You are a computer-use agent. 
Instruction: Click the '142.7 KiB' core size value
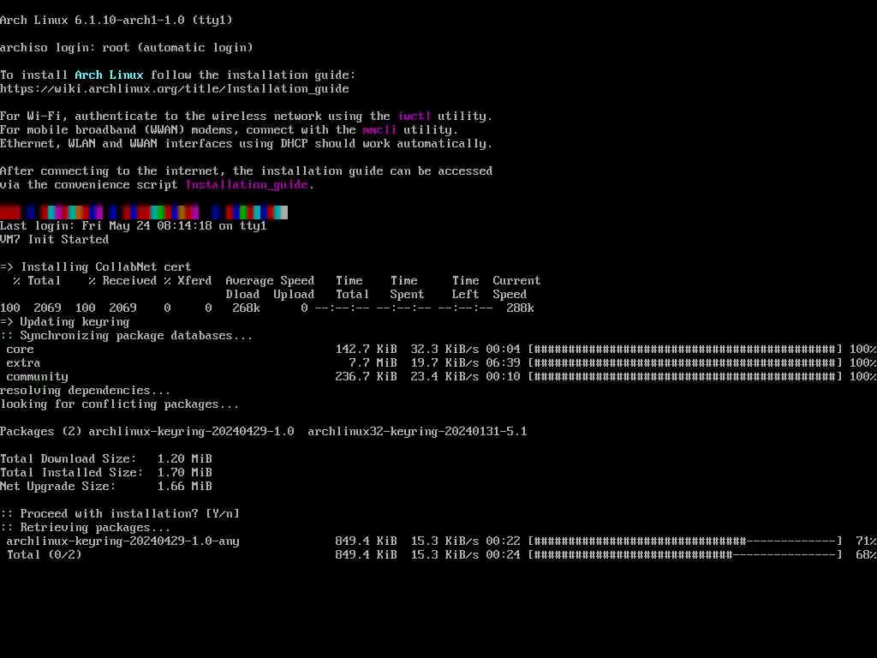point(367,350)
